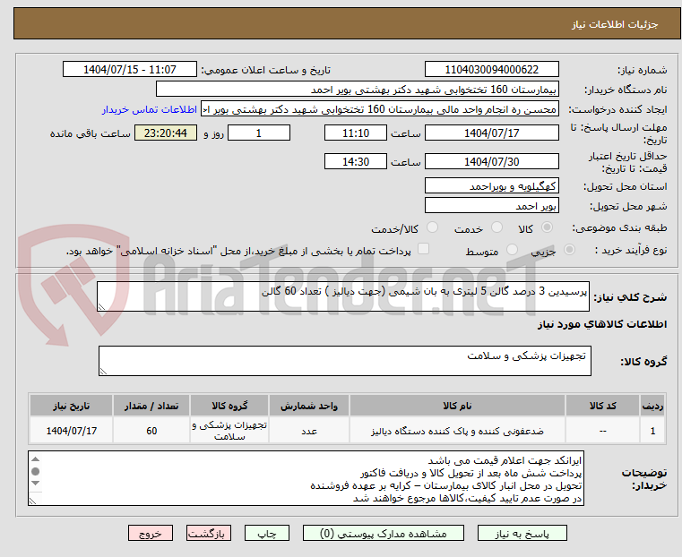Open اطلاعات تماس خریدار link

tap(150, 109)
